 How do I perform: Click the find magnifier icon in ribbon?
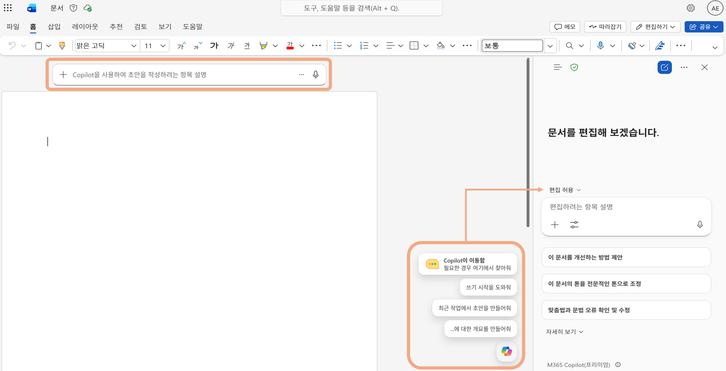(x=569, y=45)
